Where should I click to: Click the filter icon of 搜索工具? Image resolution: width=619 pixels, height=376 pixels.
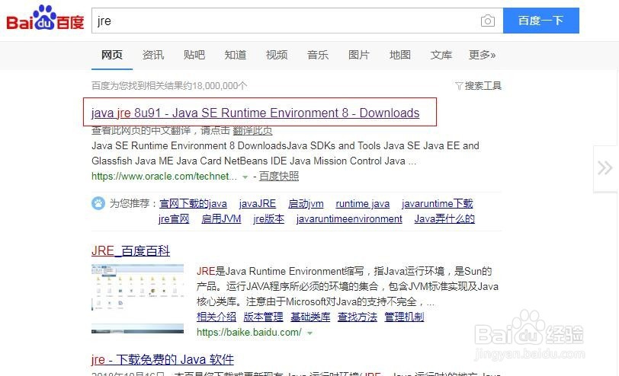(x=459, y=85)
